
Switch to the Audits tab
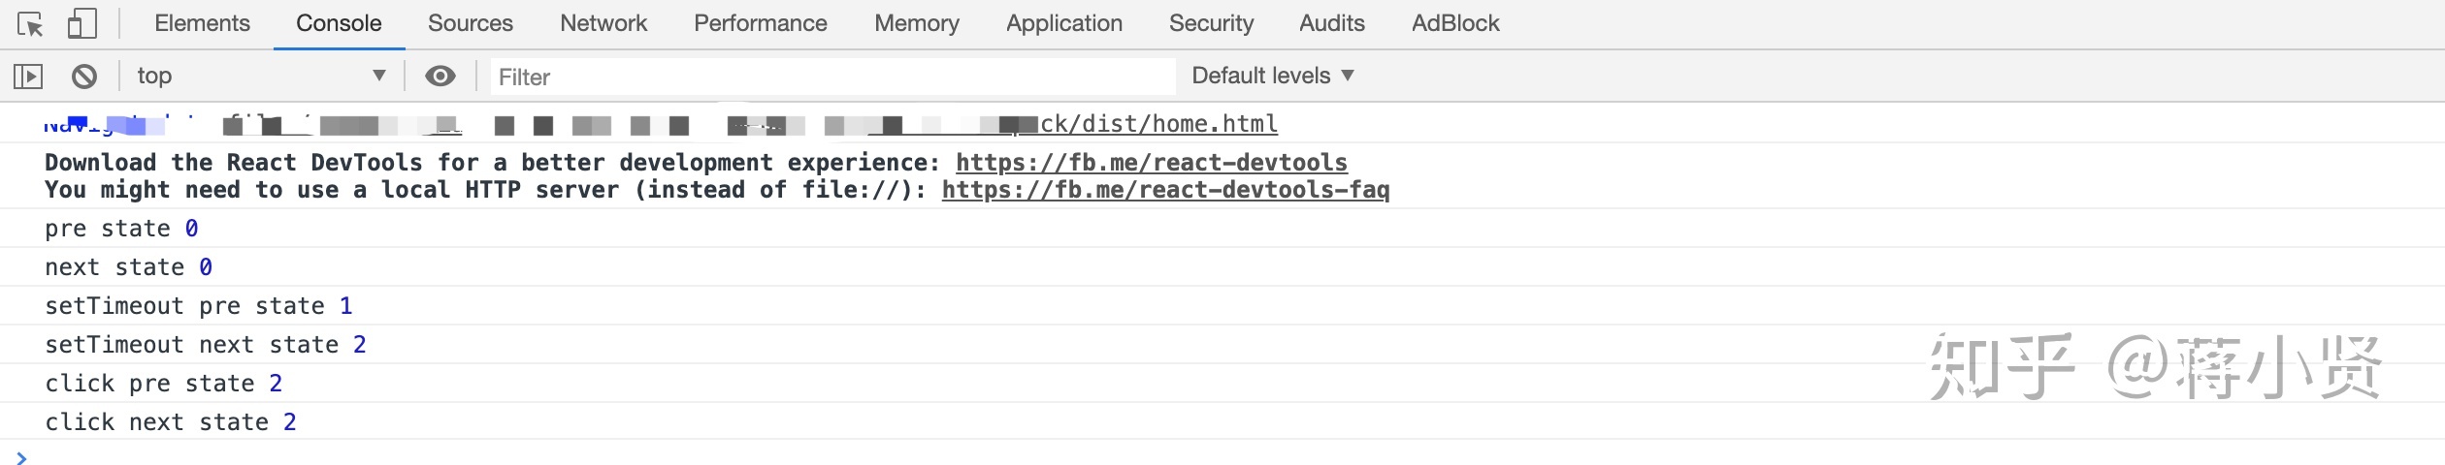(1332, 23)
